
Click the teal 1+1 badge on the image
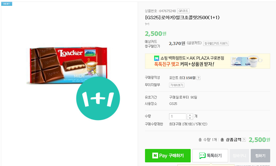click(98, 99)
